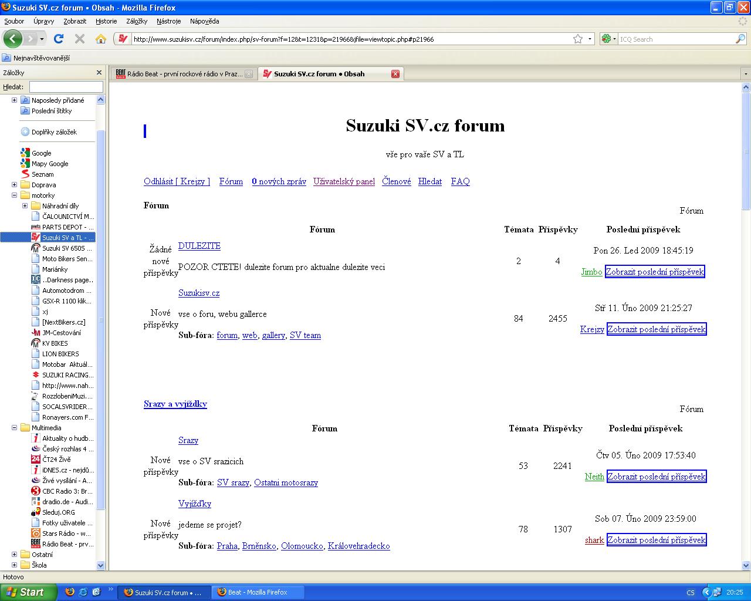Click the Odhlásit [ Krejzy ] link
Screen dimensions: 751x601
click(x=177, y=181)
